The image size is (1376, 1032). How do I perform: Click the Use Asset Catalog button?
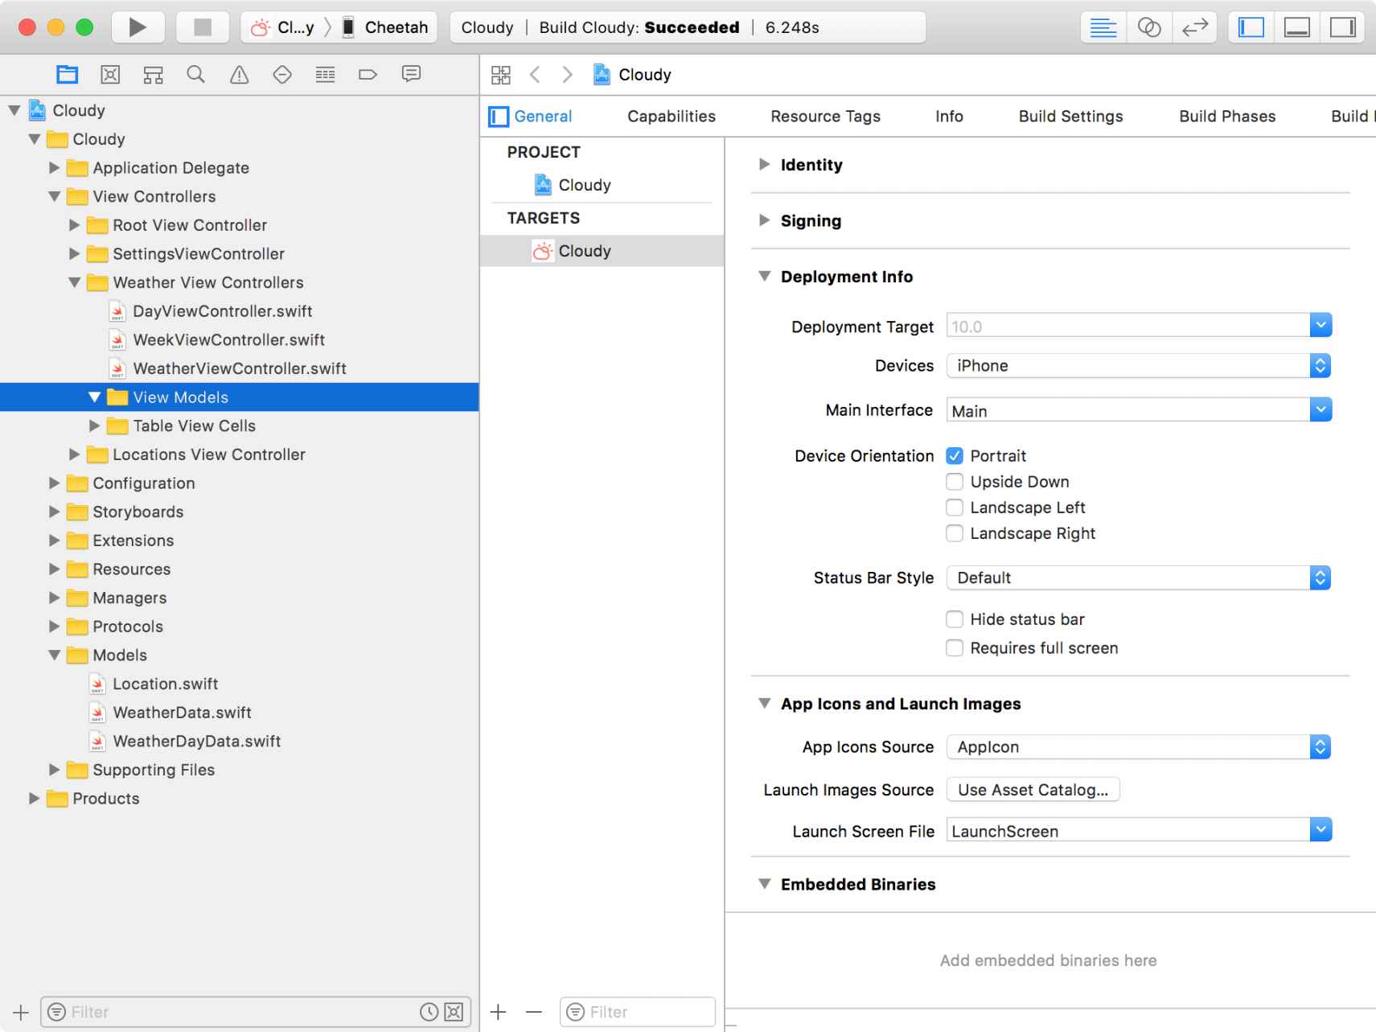(x=1033, y=790)
